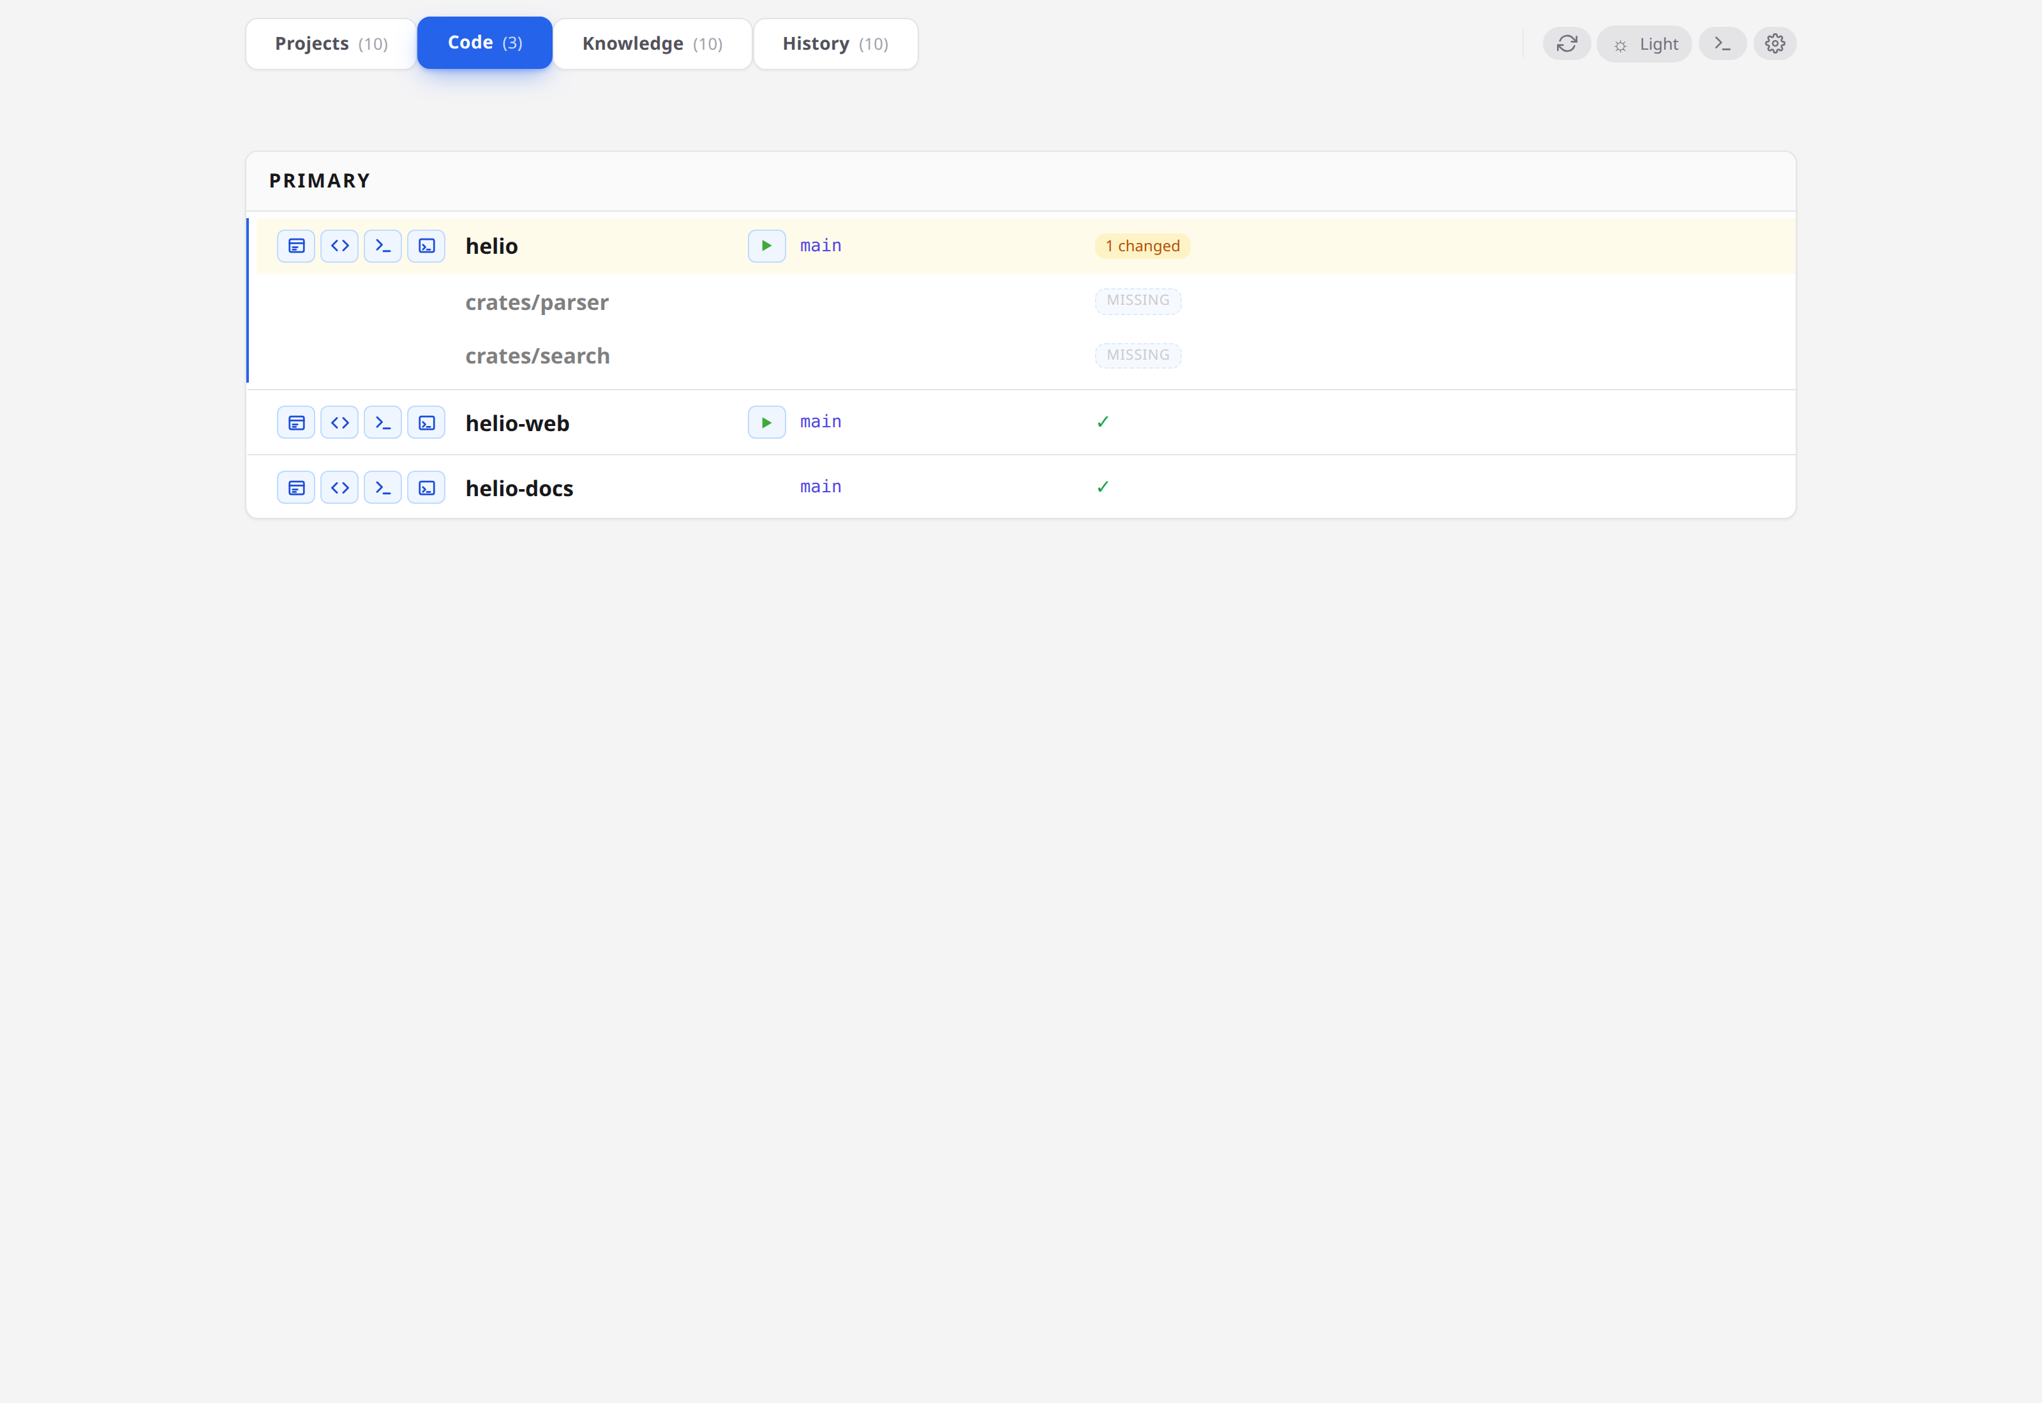
Task: Open settings via the gear icon
Action: pyautogui.click(x=1775, y=43)
